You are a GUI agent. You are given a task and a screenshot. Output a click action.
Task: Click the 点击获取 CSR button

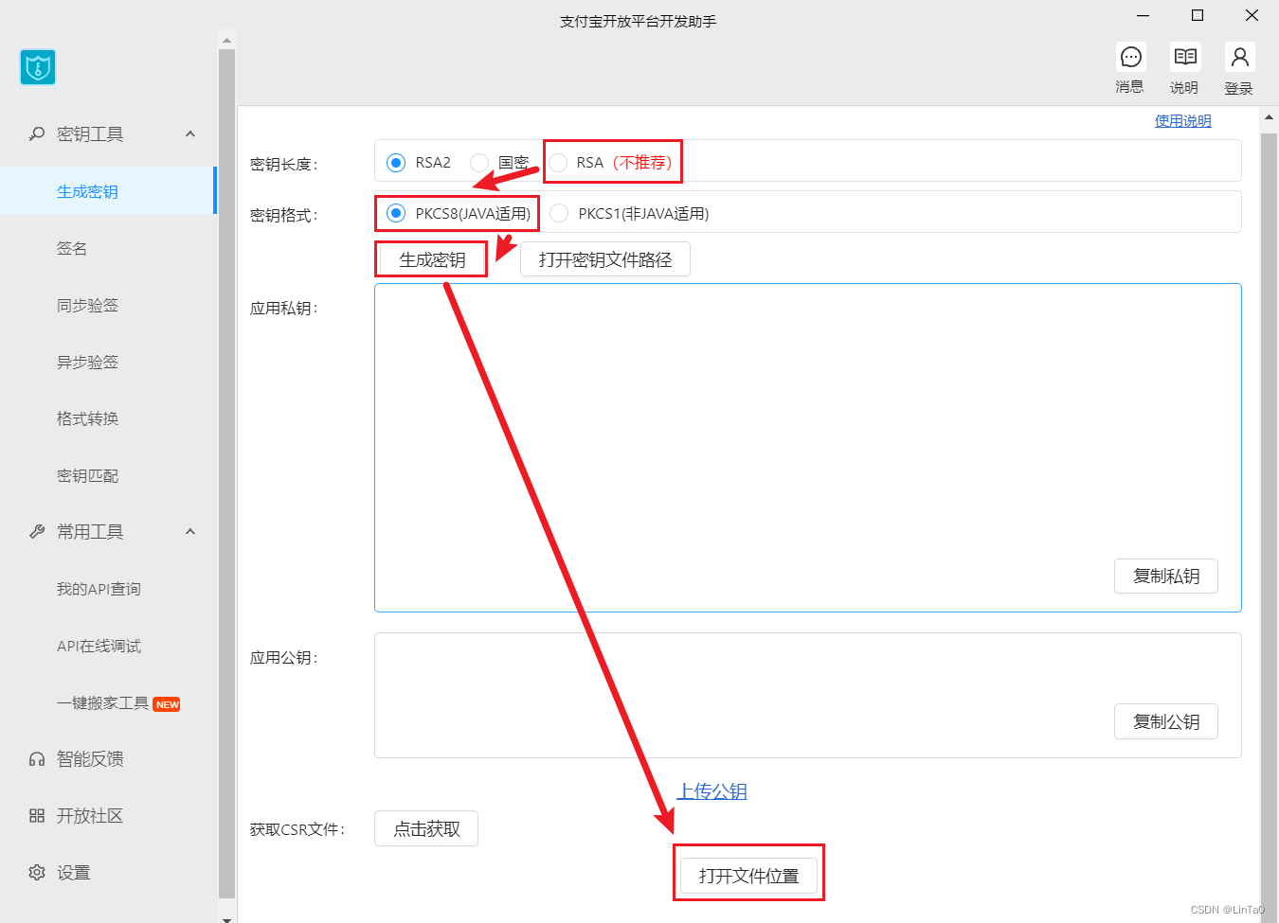coord(426,828)
